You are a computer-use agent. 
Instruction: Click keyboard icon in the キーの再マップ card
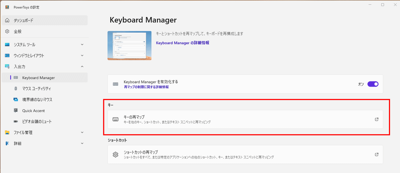point(116,119)
